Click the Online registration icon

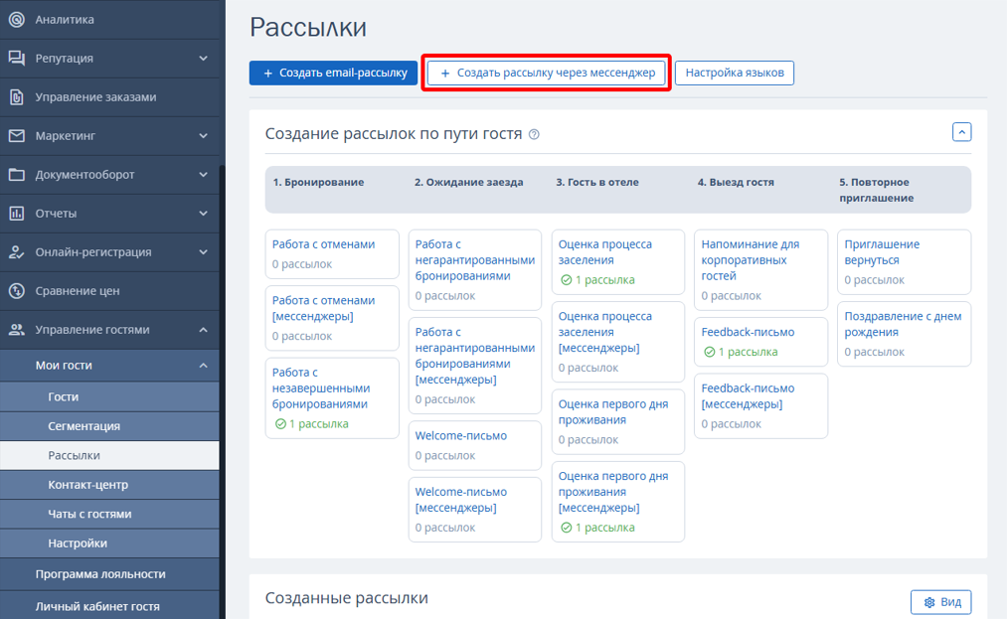point(16,252)
